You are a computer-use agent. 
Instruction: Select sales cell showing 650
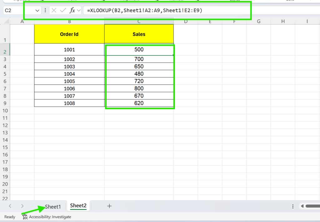[139, 66]
